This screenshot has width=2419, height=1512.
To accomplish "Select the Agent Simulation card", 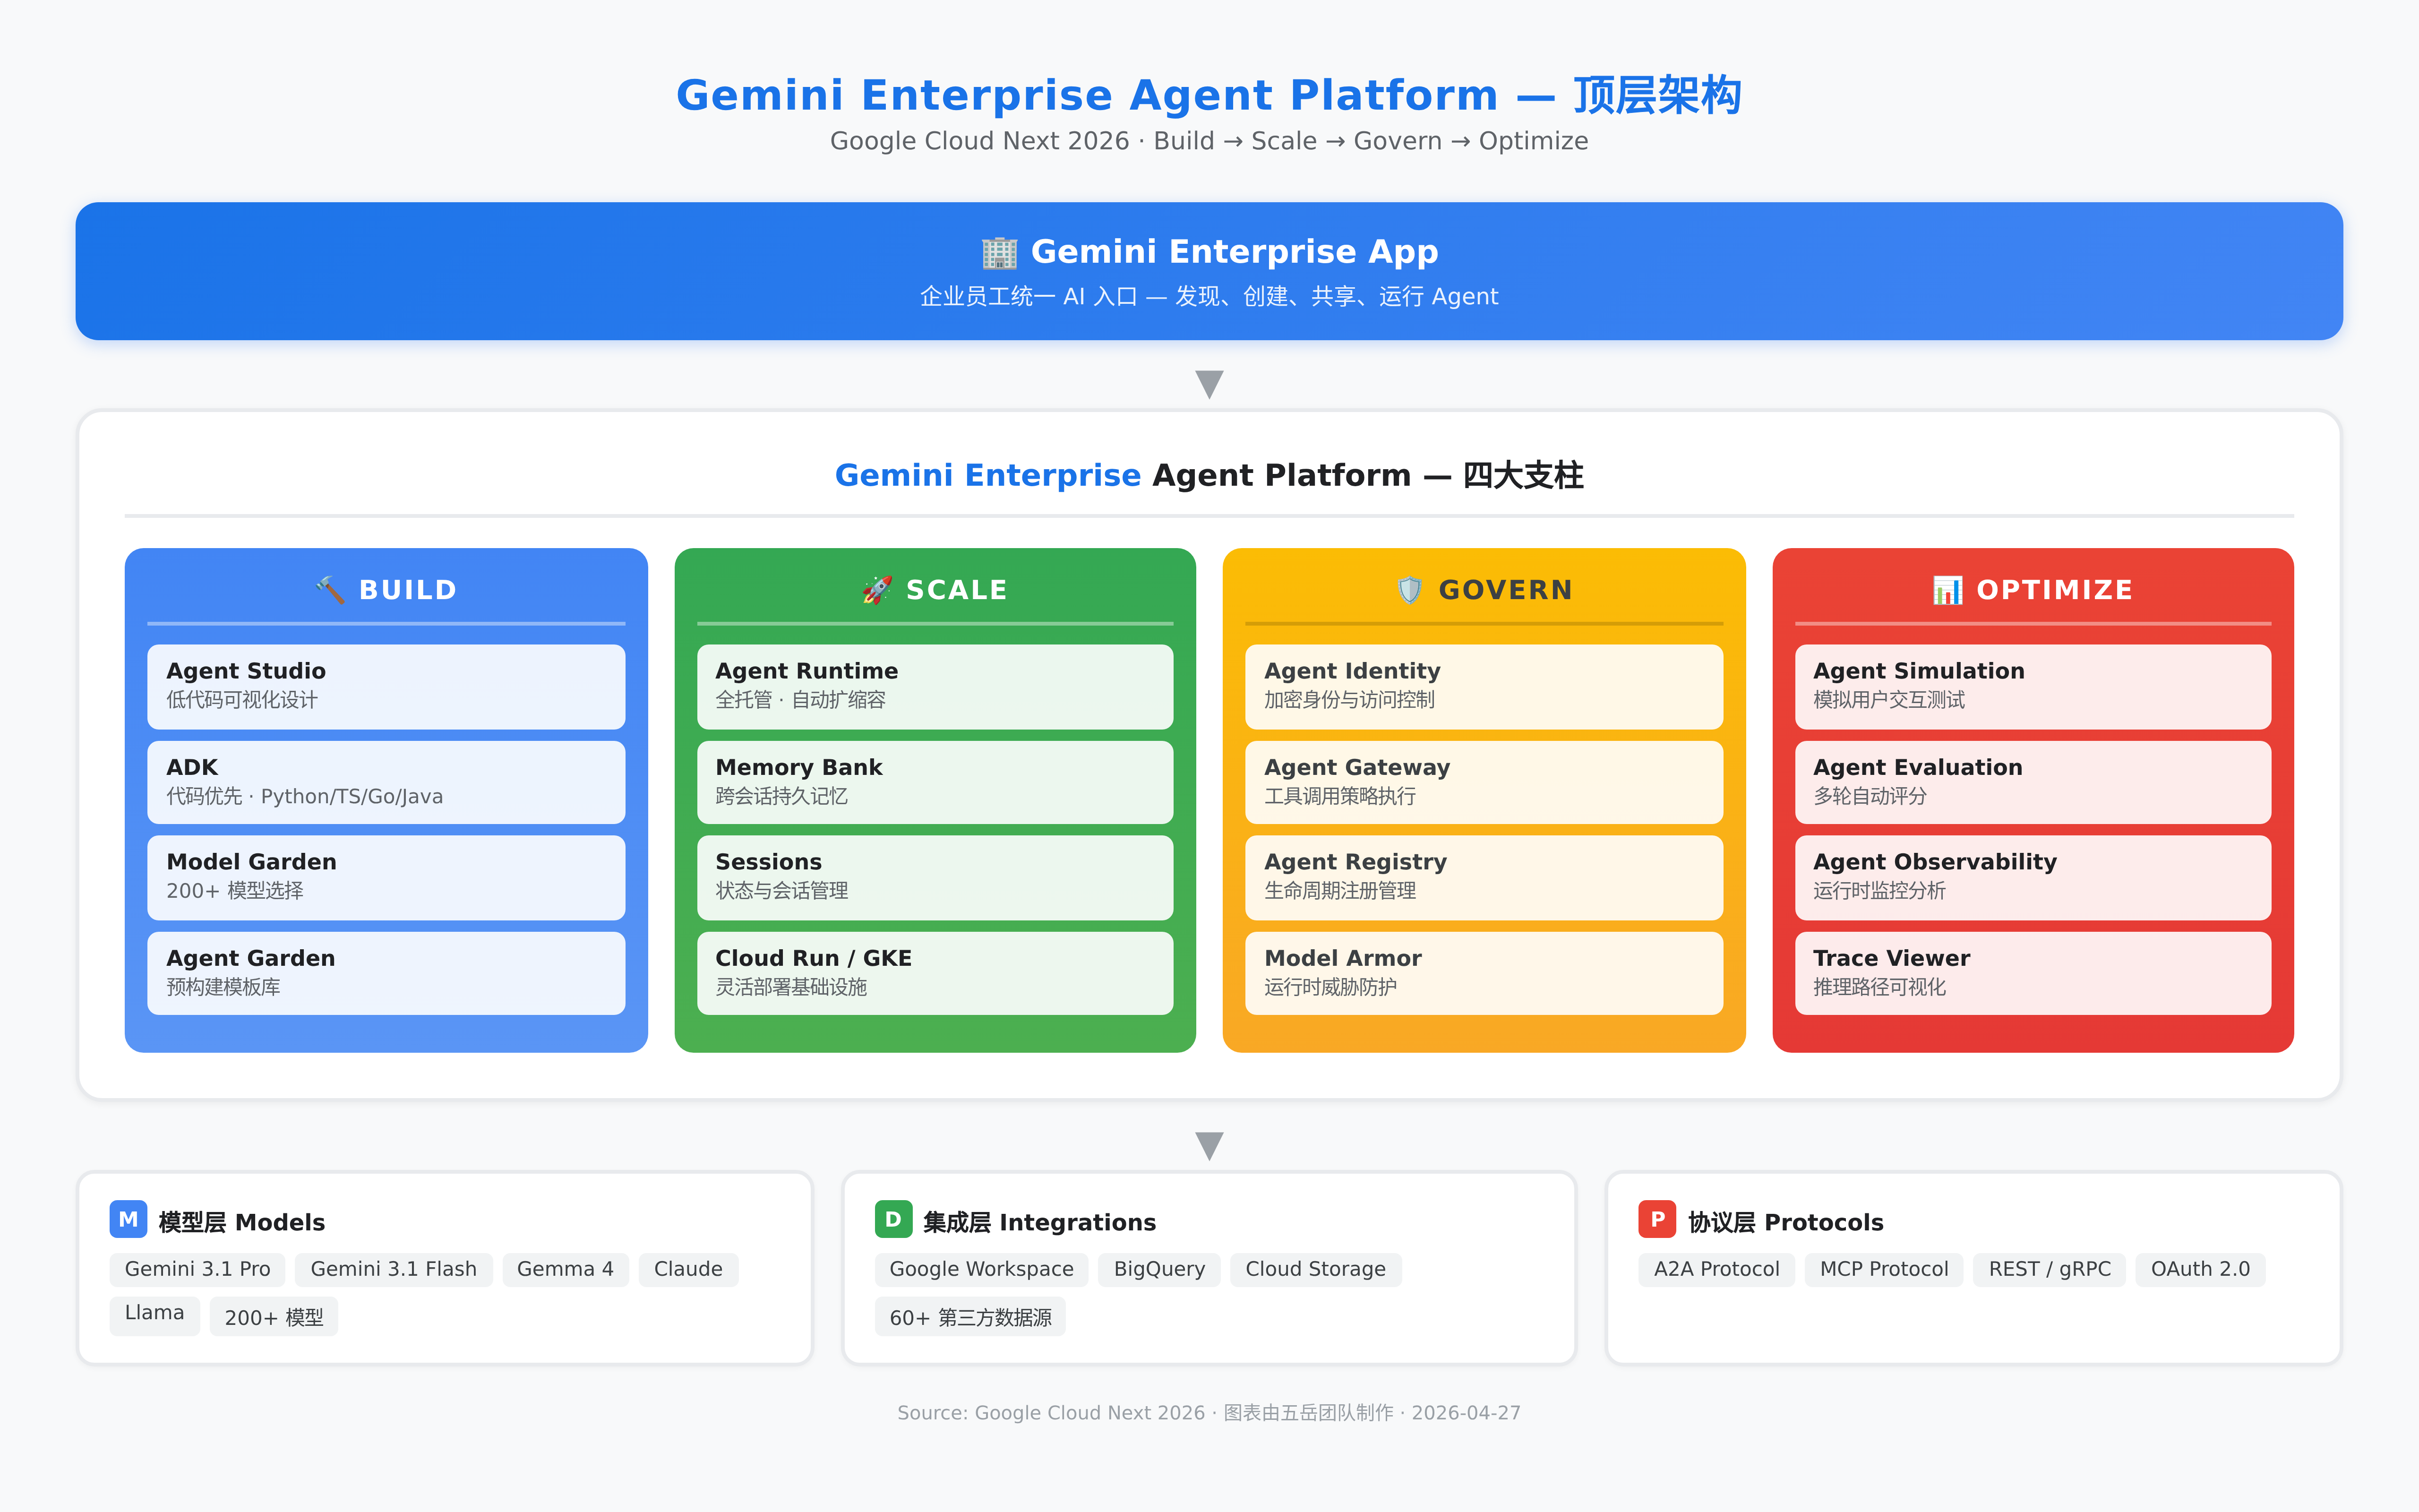I will (x=2032, y=686).
